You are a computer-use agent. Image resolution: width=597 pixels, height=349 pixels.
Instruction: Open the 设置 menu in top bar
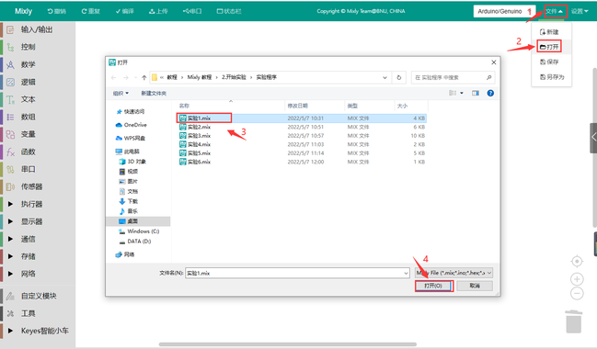pos(580,11)
